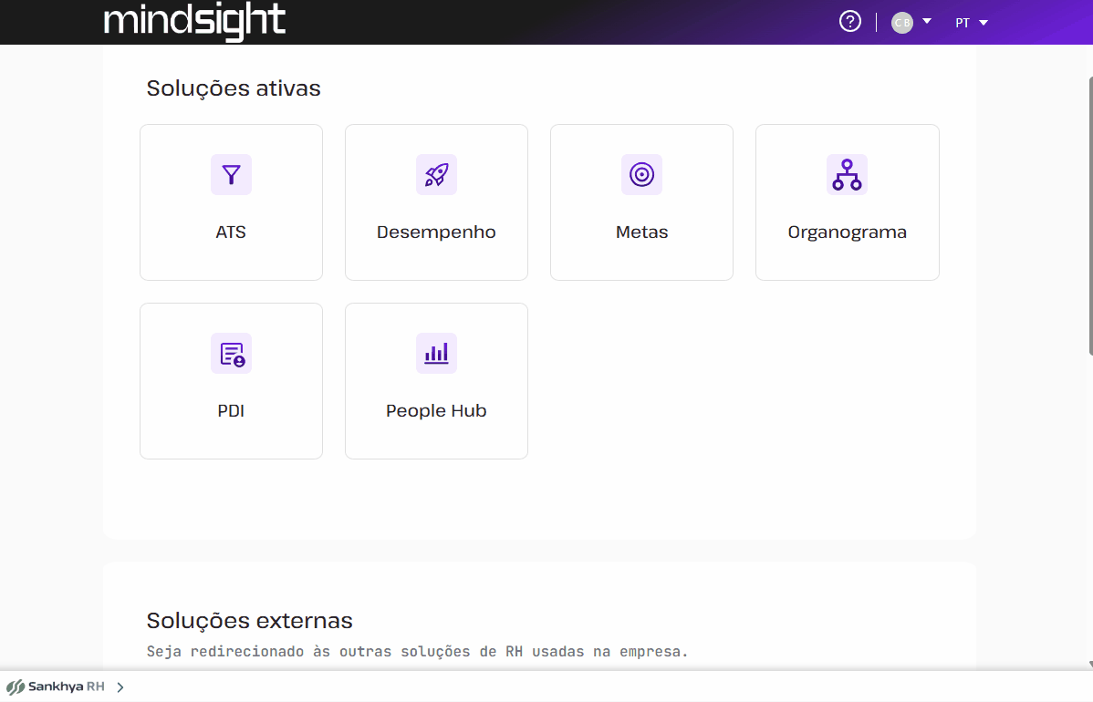Click the Desempenho label text

[436, 232]
